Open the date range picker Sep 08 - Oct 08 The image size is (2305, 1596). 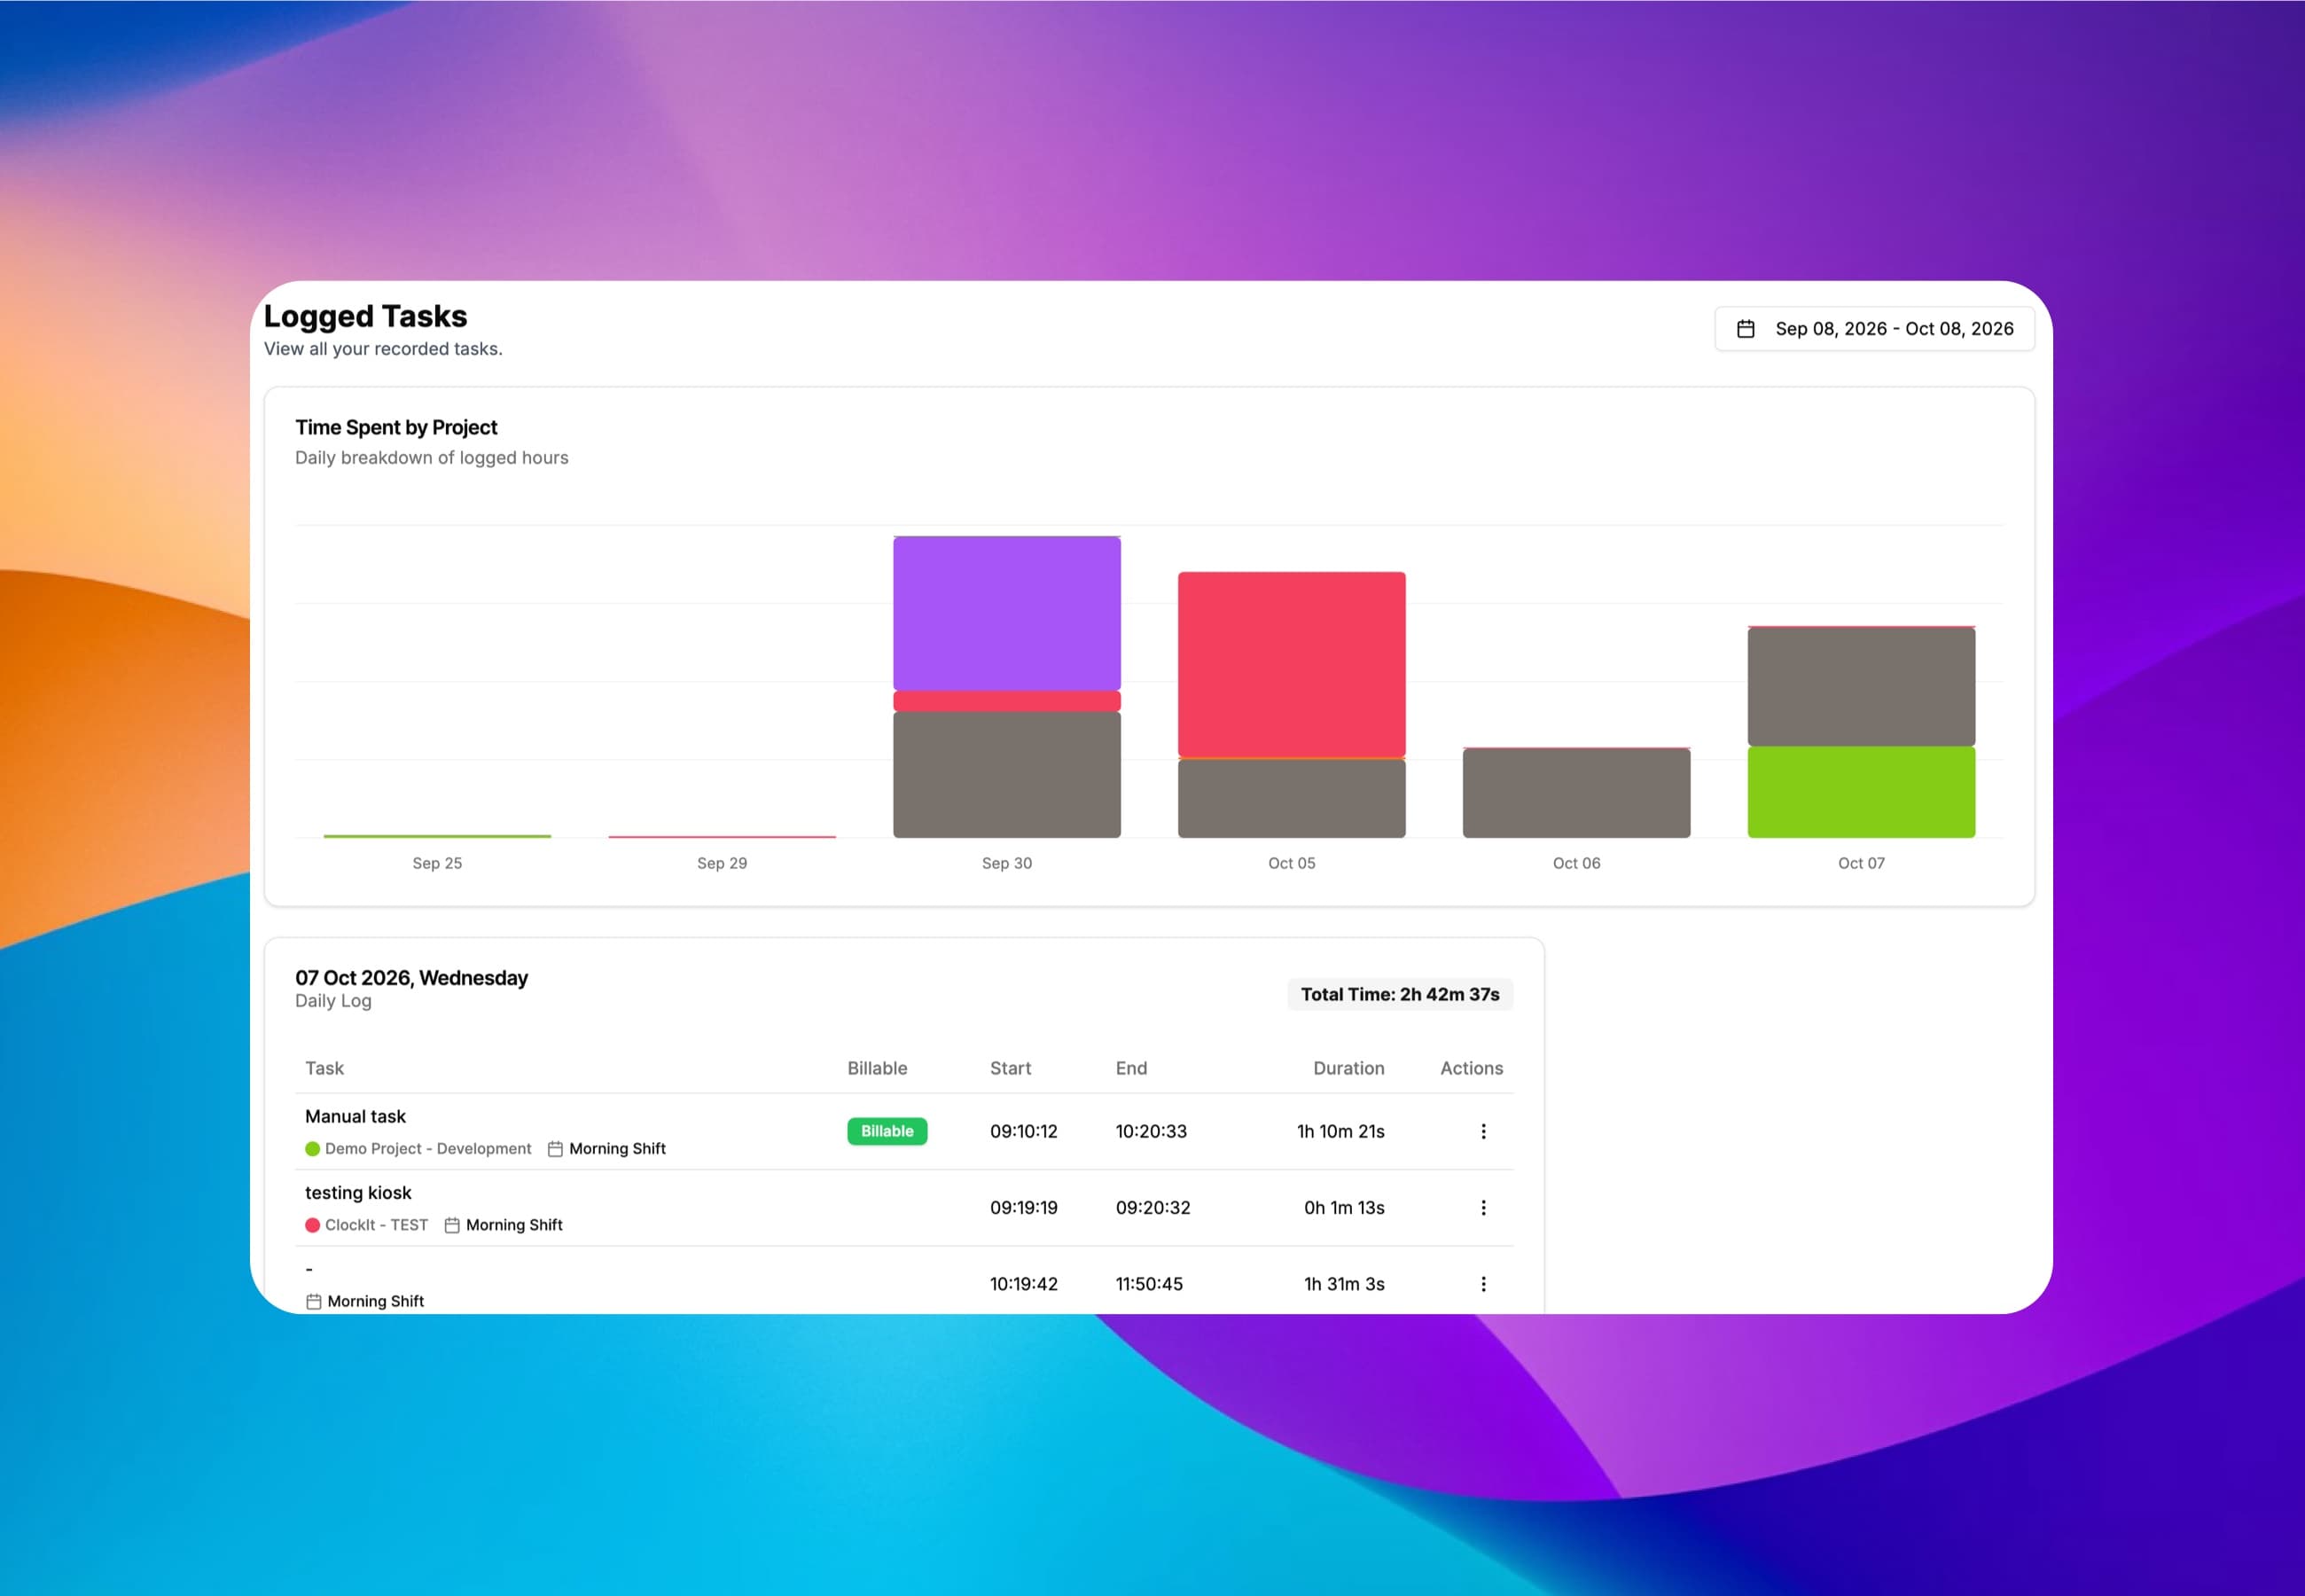click(1874, 329)
